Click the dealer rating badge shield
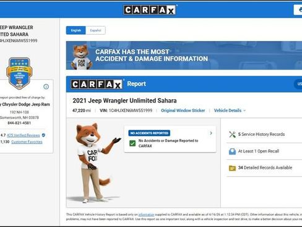Viewport: 302px width, 227px height. pos(19,73)
